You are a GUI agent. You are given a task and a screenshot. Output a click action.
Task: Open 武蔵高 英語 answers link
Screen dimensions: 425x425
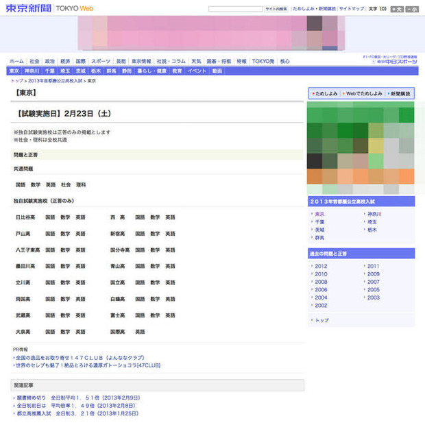(80, 315)
